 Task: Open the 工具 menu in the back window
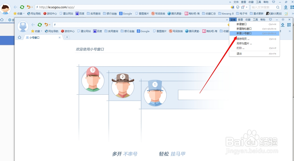coord(258,2)
